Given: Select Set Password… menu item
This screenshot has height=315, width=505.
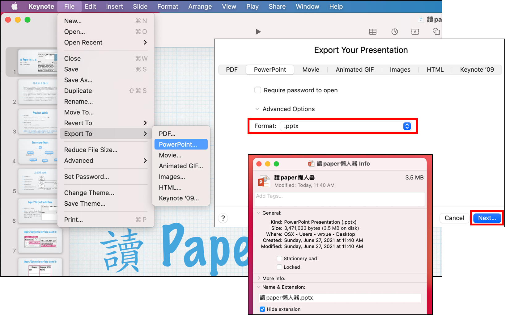Looking at the screenshot, I should (106, 177).
